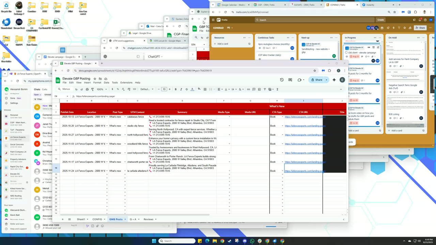Open the horizontal align dropdown in Sheets
The image size is (436, 245).
[220, 89]
